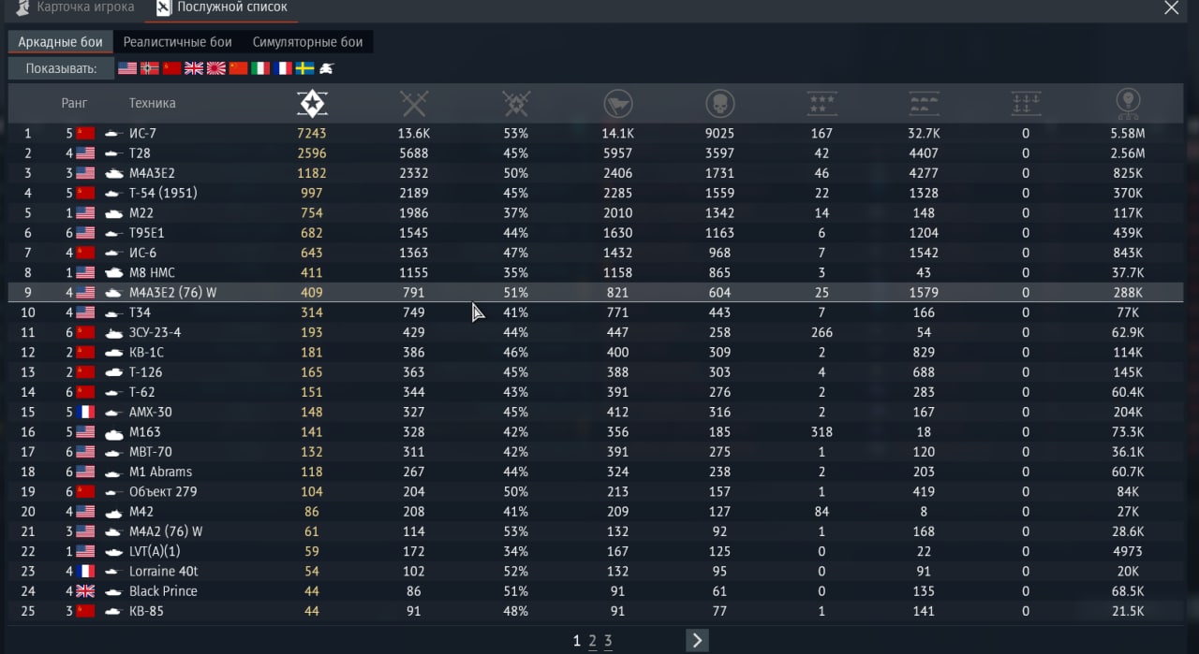Switch to Симуляторные бои tab
The width and height of the screenshot is (1199, 654).
[307, 42]
